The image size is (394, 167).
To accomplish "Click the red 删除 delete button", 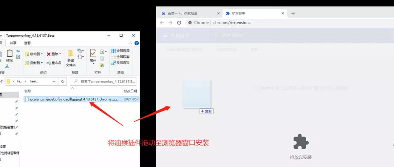I will pos(54,54).
